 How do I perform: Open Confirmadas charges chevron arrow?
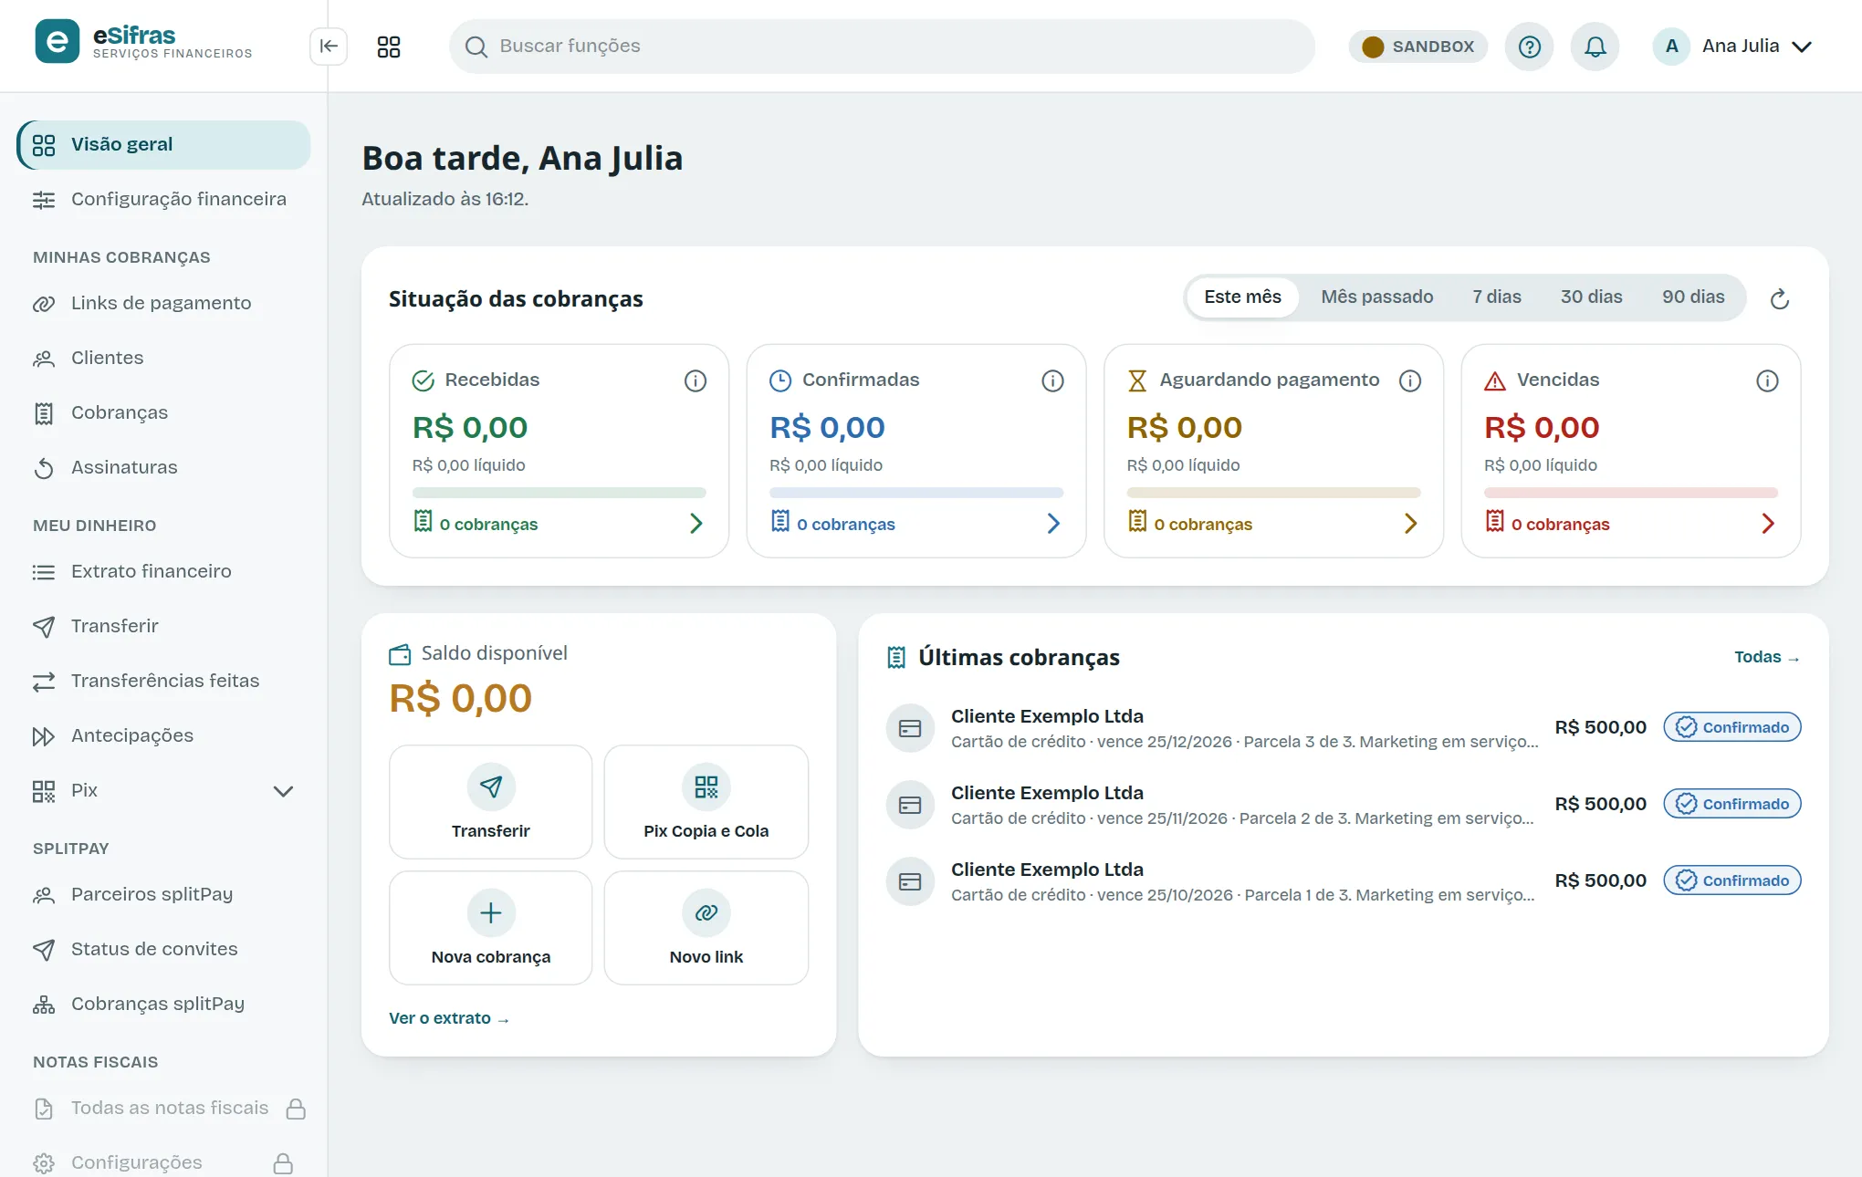[x=1053, y=524]
